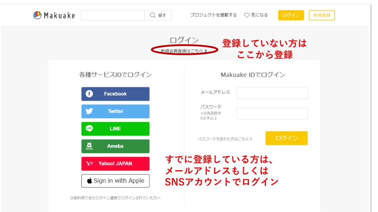Choose LINE login button
The width and height of the screenshot is (378, 212).
(x=115, y=129)
